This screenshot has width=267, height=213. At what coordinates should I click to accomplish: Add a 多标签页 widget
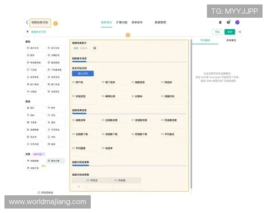(x=56, y=91)
